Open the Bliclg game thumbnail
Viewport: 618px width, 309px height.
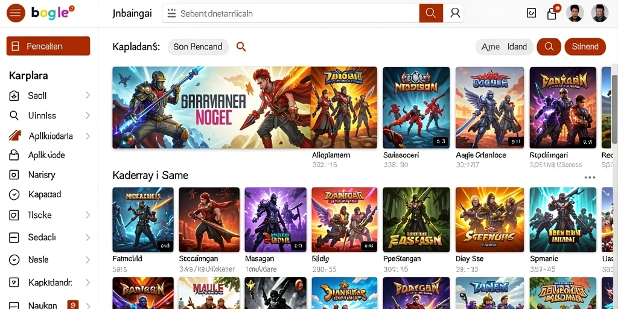[x=344, y=220]
